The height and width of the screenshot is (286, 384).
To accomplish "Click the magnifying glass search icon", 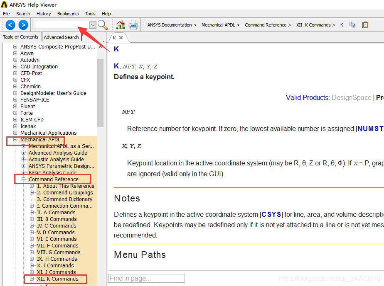I will [102, 25].
